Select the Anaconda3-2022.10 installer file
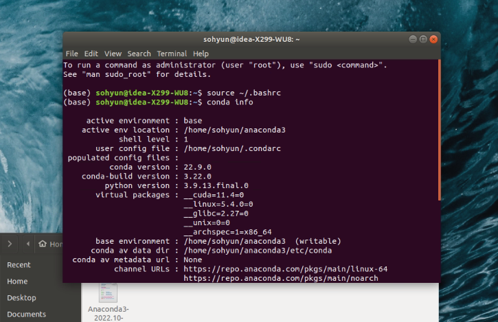The height and width of the screenshot is (322, 498). point(109,301)
